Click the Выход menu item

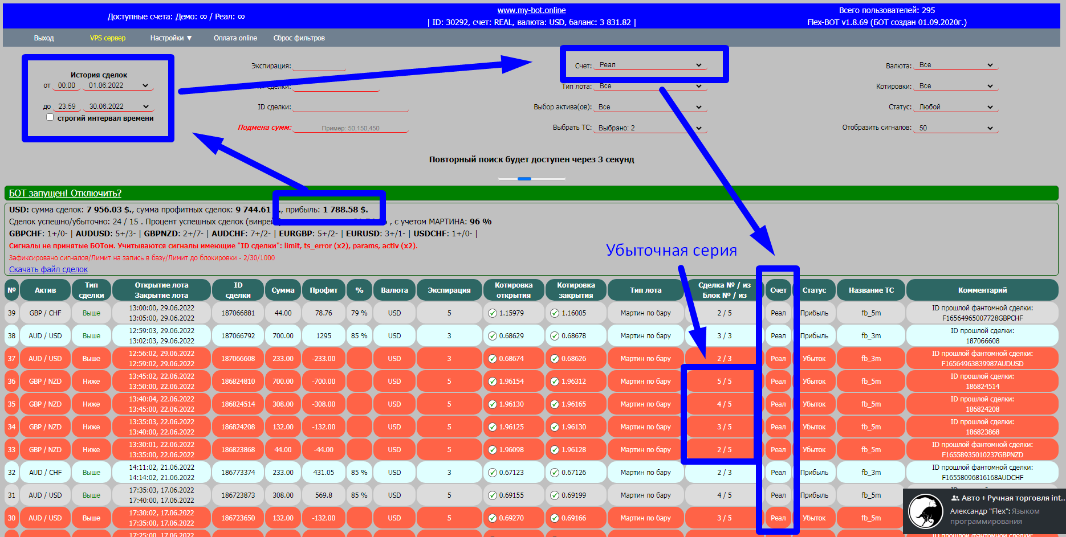[x=44, y=38]
